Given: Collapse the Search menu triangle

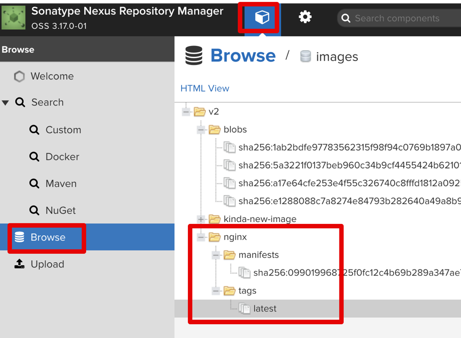Looking at the screenshot, I should click(5, 103).
